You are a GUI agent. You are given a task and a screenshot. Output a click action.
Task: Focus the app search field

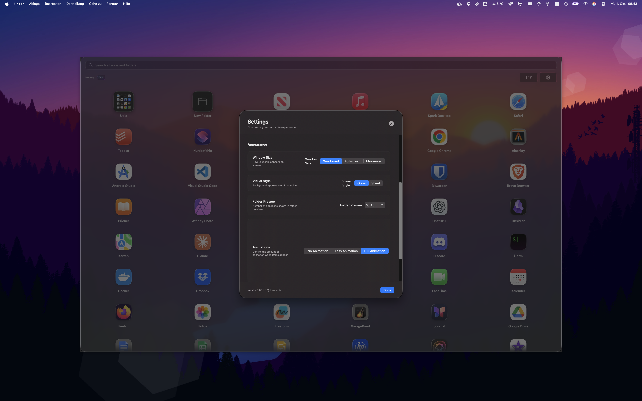point(320,65)
